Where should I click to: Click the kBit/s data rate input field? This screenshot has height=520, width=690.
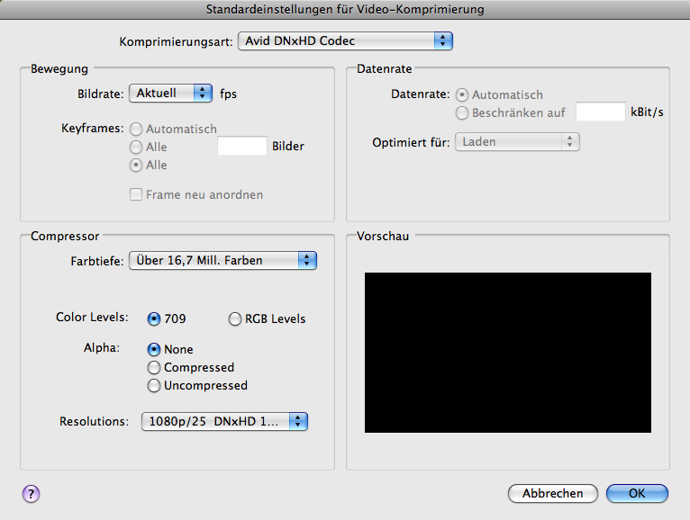point(600,112)
